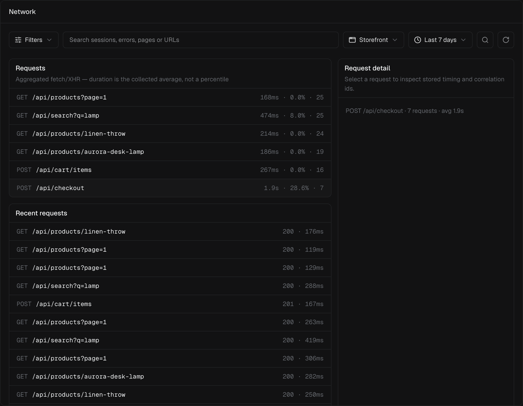The height and width of the screenshot is (406, 523).
Task: Open the Last 7 days range dropdown
Action: tap(440, 40)
